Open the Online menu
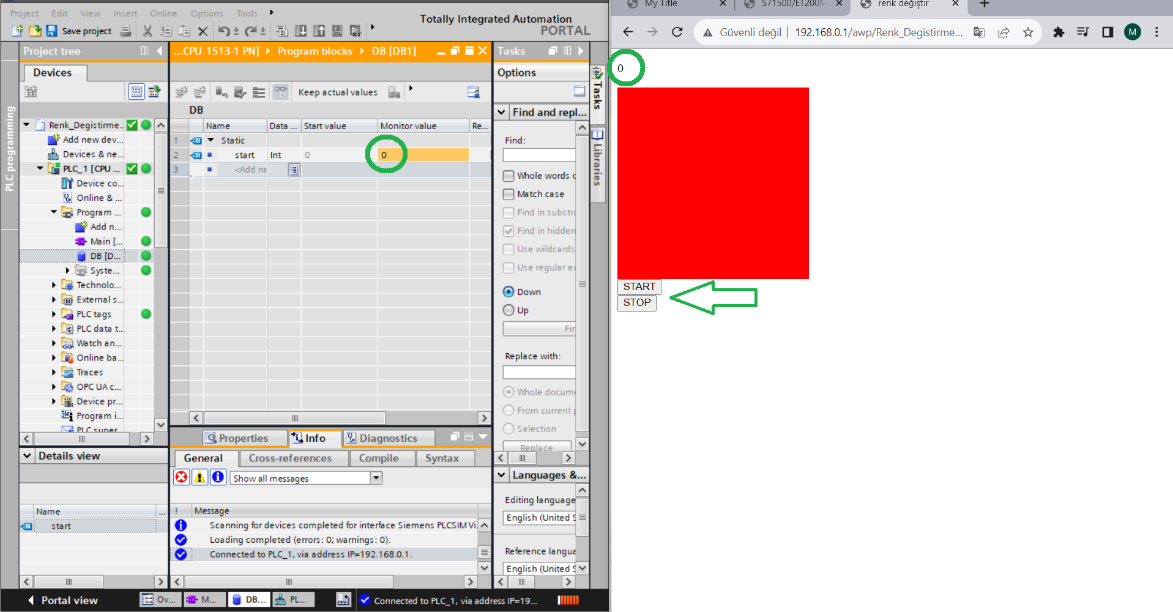The image size is (1173, 612). coord(163,13)
